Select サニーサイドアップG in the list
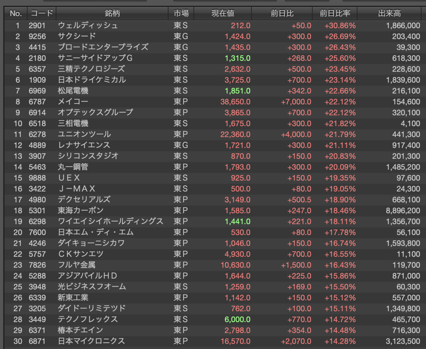Screen dimensions: 426x349 95,58
